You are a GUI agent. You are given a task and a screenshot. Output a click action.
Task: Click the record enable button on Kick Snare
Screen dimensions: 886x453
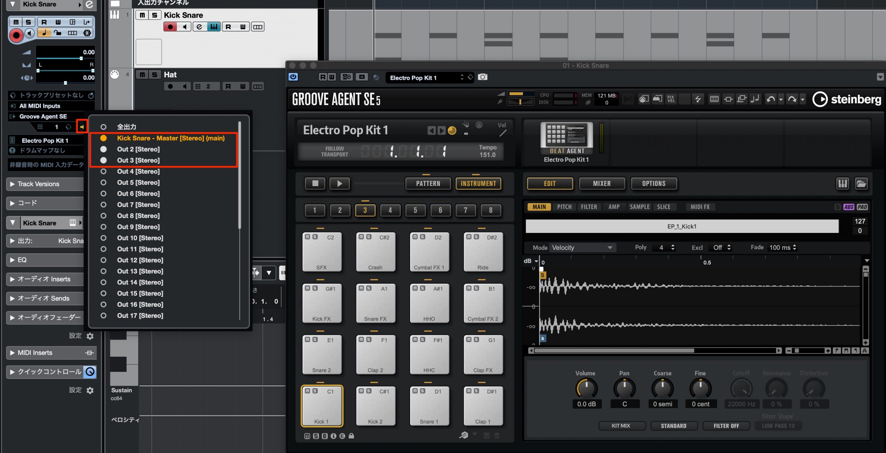pos(170,27)
